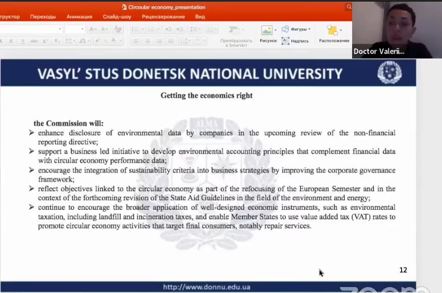Viewport: 442px width, 293px height.
Task: Open the font name dropdown arrow
Action: click(x=60, y=29)
